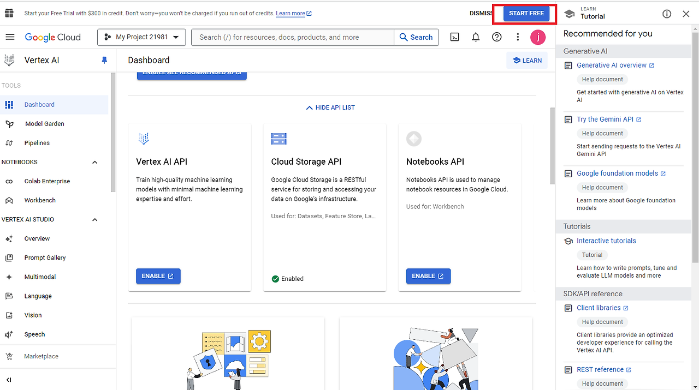This screenshot has width=699, height=390.
Task: Click the gift icon in trial banner
Action: (9, 13)
